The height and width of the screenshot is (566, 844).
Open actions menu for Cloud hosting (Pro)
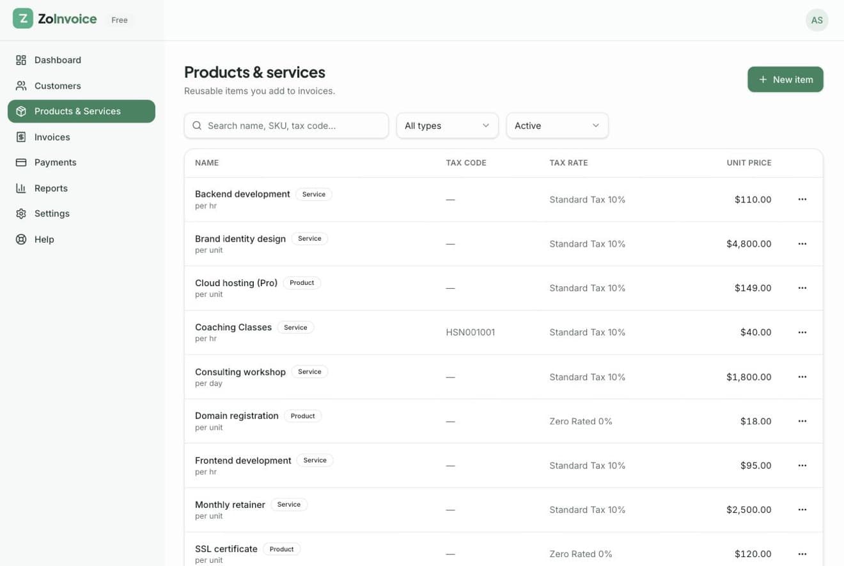pyautogui.click(x=802, y=288)
